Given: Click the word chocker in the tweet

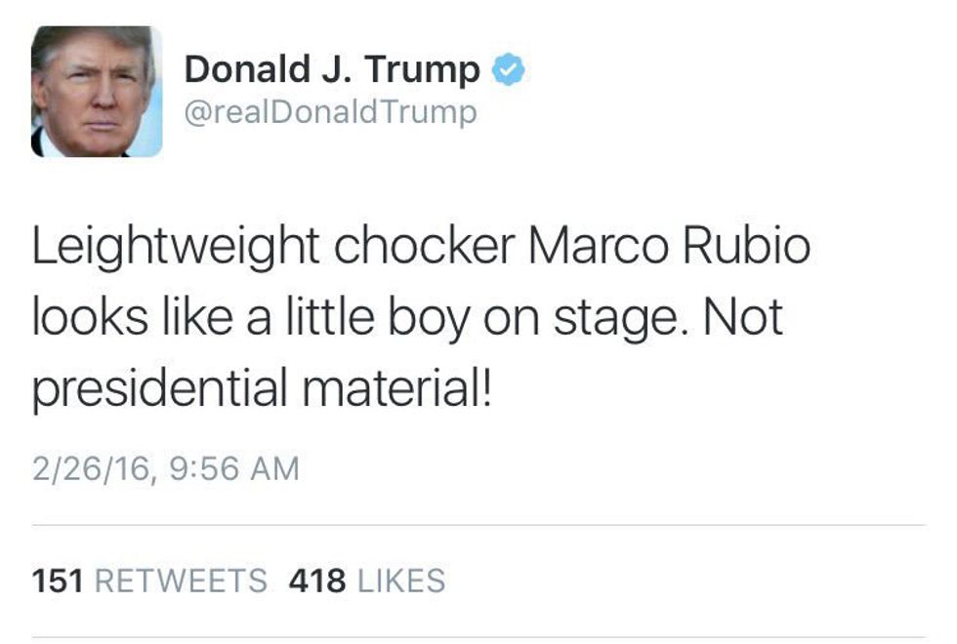Looking at the screenshot, I should [425, 248].
